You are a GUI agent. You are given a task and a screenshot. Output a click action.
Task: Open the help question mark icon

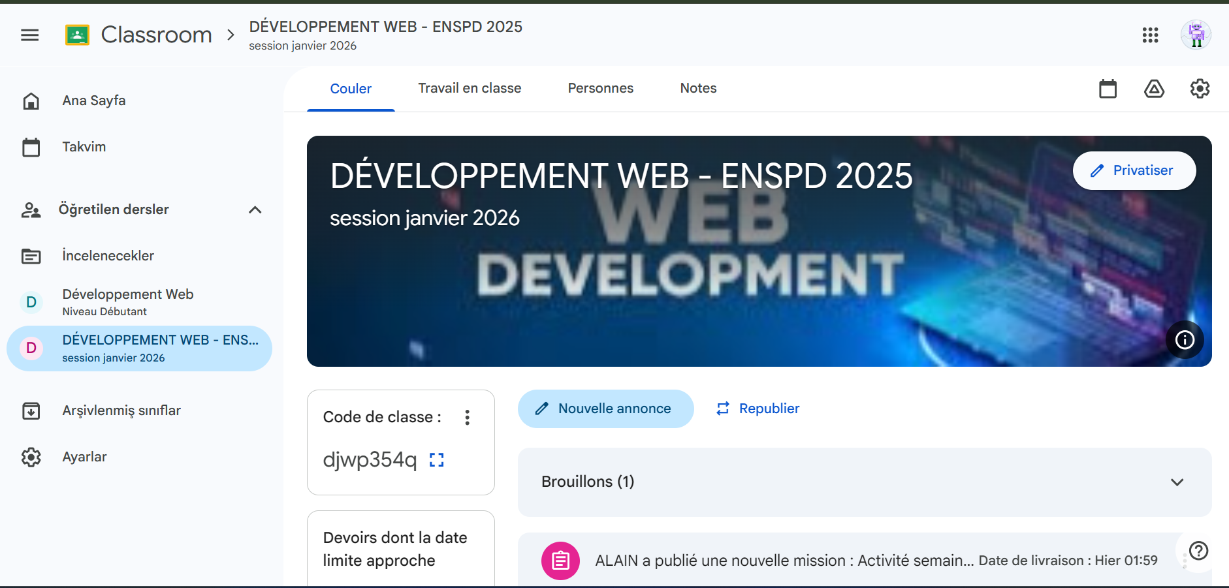pyautogui.click(x=1198, y=551)
